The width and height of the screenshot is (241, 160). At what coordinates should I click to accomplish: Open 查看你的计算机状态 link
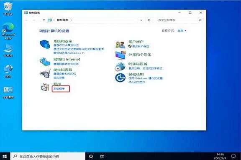[x=66, y=45]
